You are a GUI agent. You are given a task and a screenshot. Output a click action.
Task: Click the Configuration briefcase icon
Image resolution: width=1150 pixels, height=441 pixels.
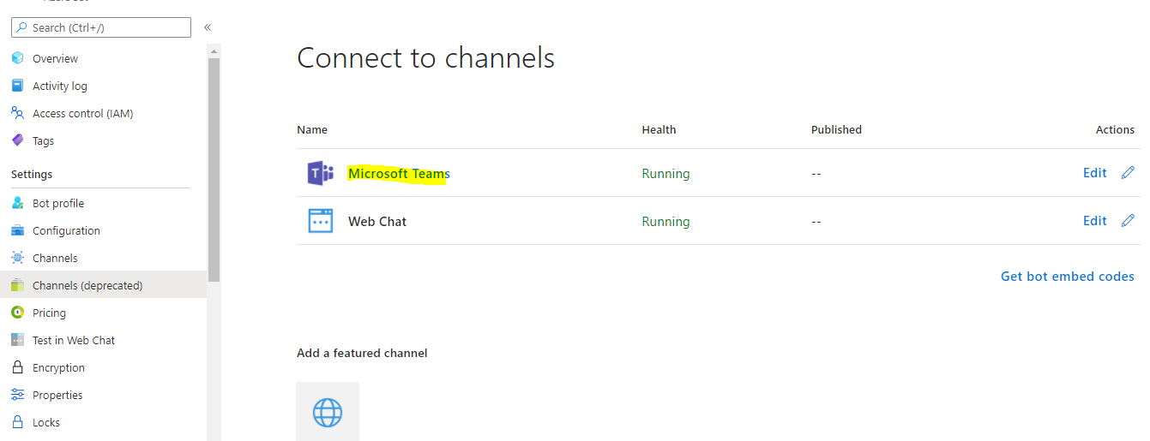point(17,230)
